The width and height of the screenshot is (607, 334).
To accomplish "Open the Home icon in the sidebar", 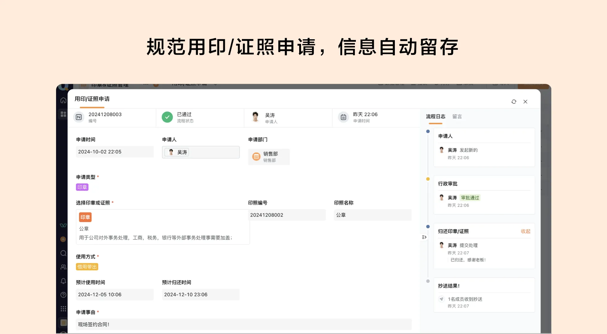I will coord(63,100).
